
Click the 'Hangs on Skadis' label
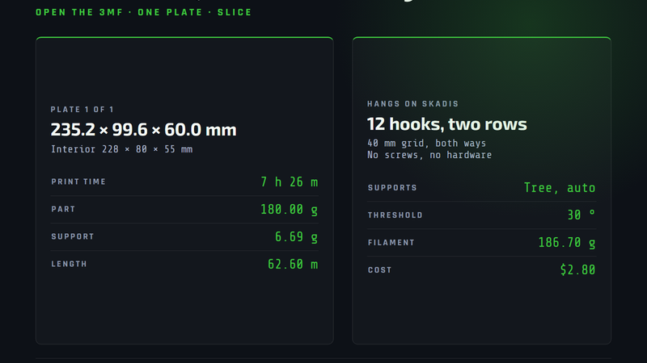pyautogui.click(x=413, y=104)
